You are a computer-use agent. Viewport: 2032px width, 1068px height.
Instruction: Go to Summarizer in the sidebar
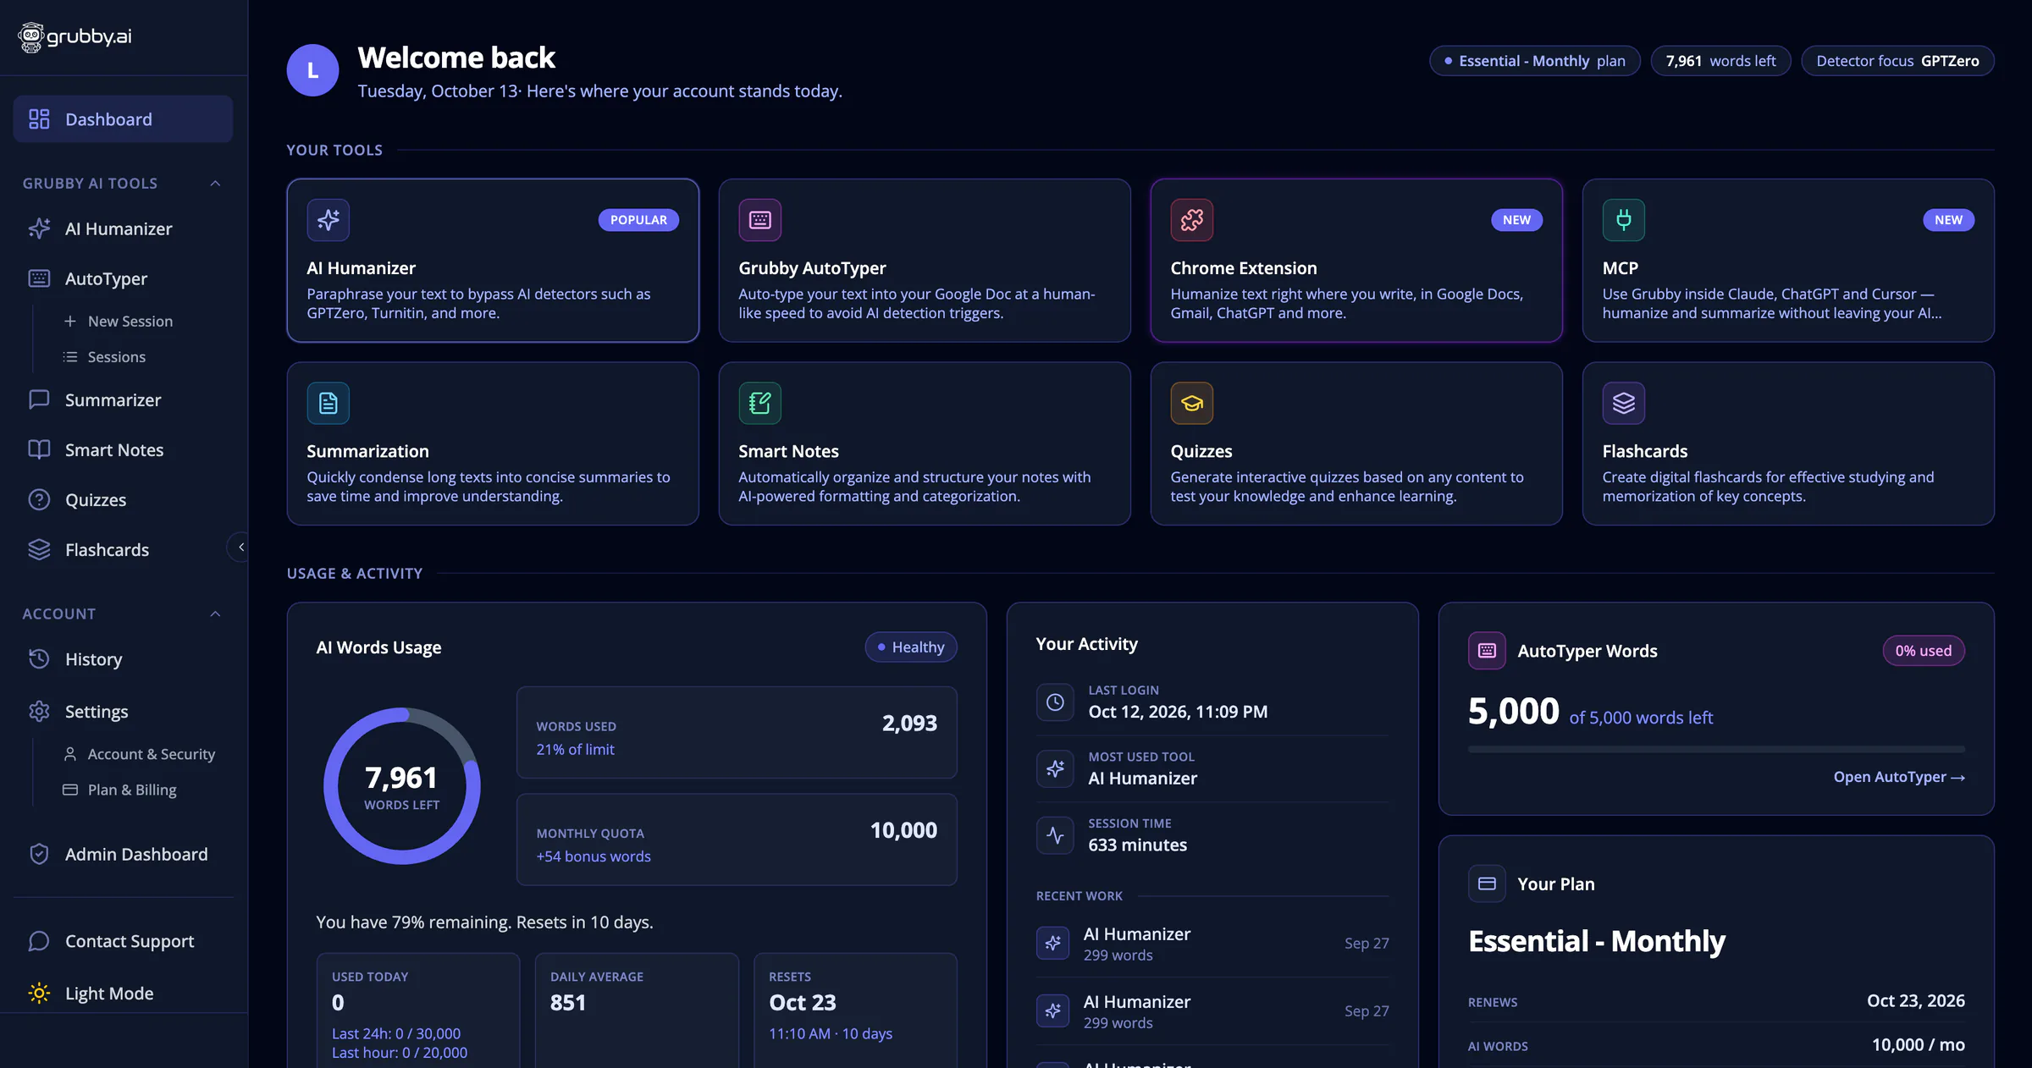click(x=124, y=399)
